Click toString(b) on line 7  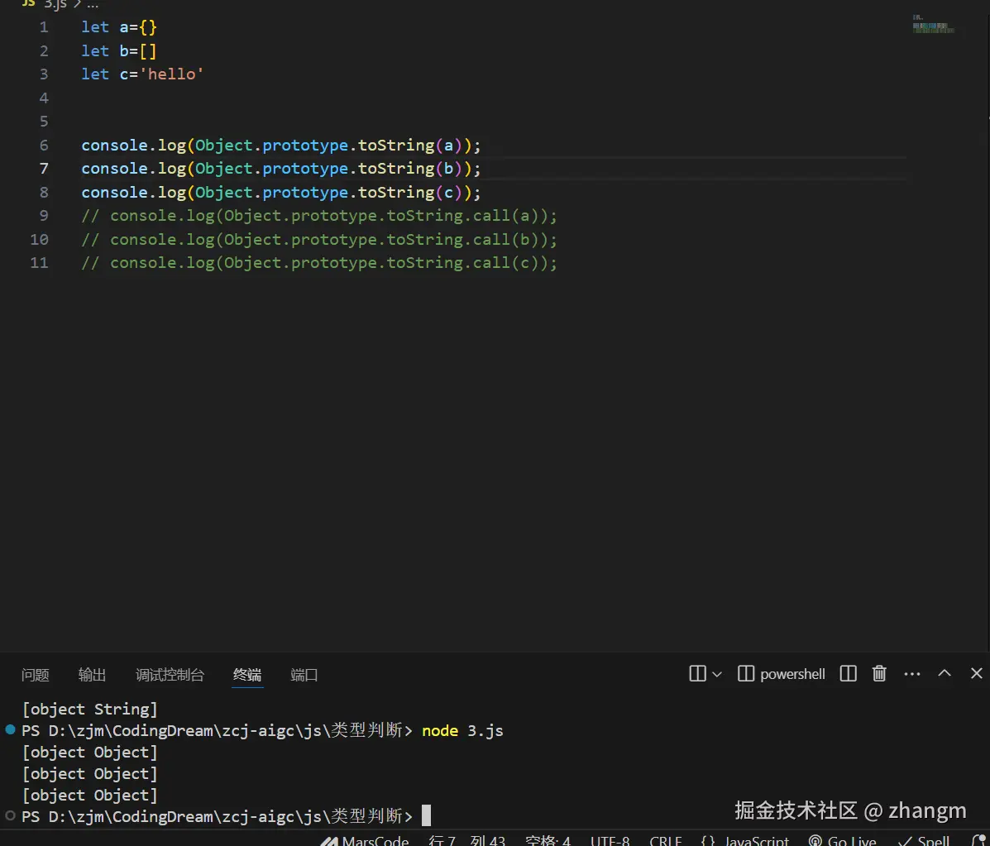pyautogui.click(x=410, y=169)
